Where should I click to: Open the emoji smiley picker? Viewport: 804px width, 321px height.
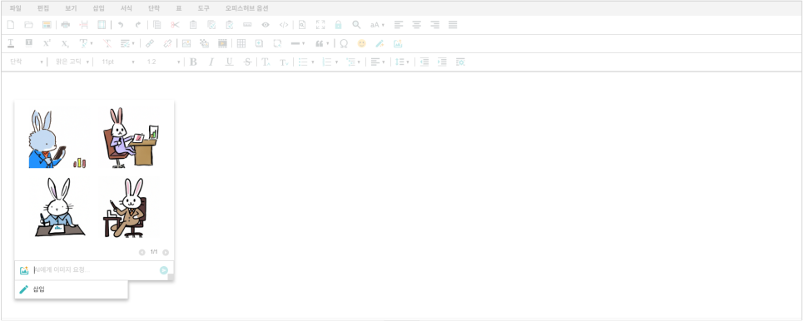point(362,43)
